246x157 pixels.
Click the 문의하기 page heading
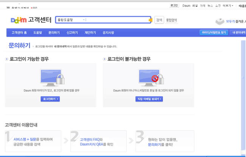tap(19, 46)
